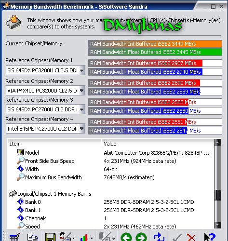Click the gray checkmark OK icon
The image size is (228, 241).
point(177,238)
